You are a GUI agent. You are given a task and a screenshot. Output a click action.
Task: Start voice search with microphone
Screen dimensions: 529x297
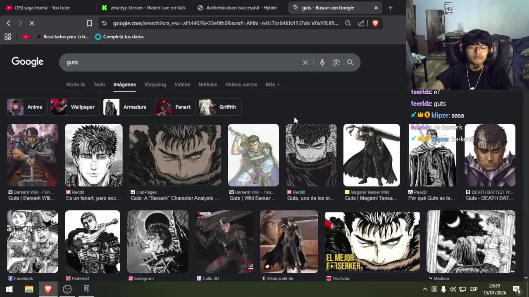322,63
